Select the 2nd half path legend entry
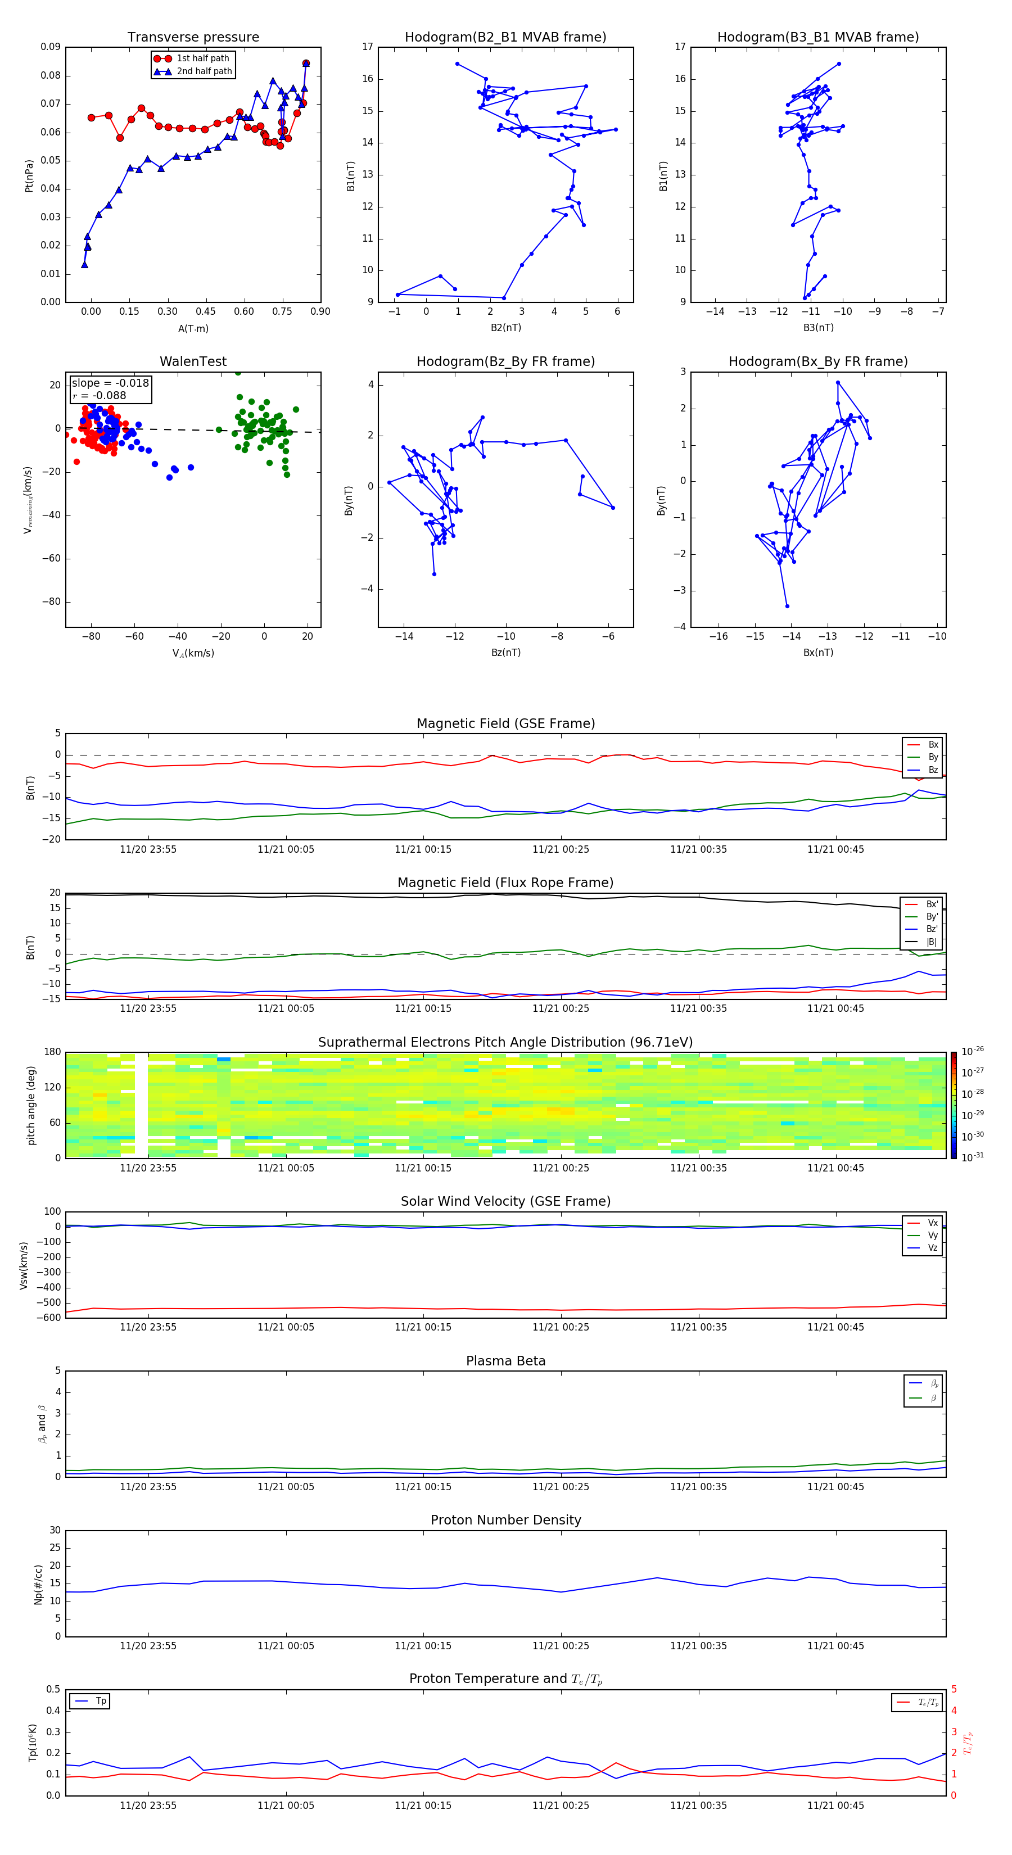The width and height of the screenshot is (1012, 1855). coord(193,71)
